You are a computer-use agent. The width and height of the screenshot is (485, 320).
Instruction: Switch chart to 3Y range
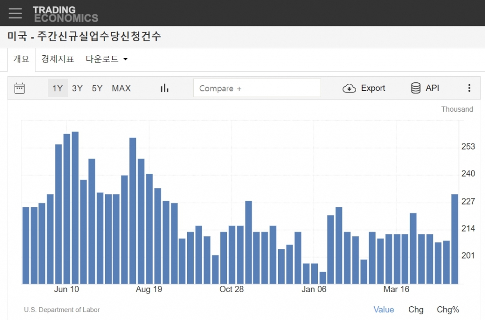click(x=77, y=88)
